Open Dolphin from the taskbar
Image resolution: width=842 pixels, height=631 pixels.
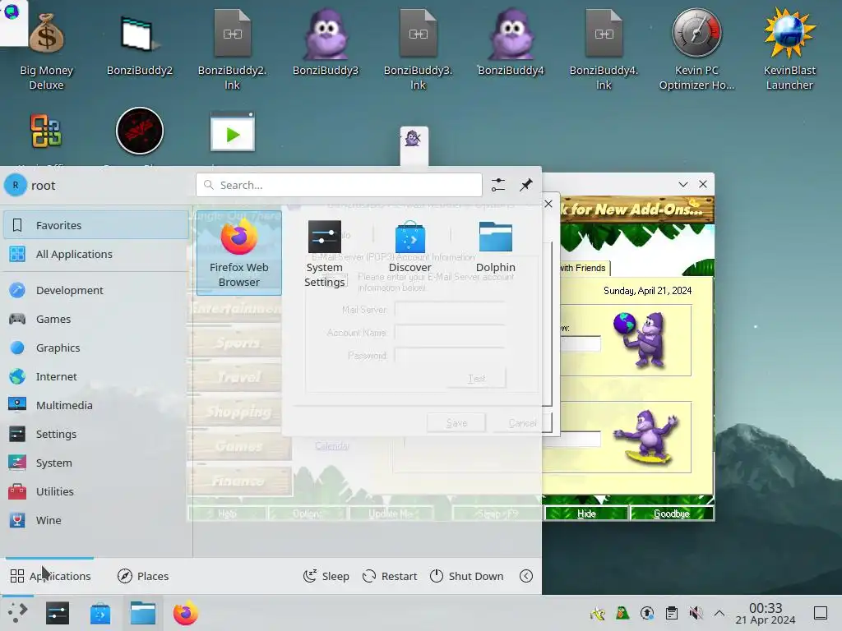click(143, 613)
